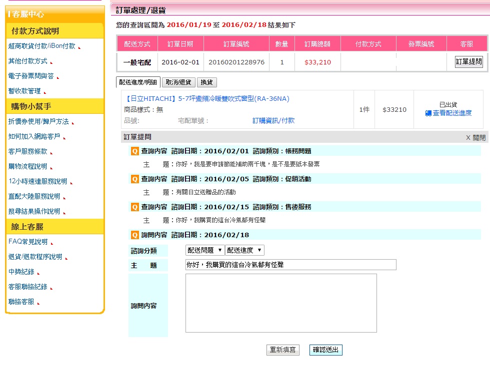The width and height of the screenshot is (490, 378).
Task: Open 折價券使用/歸戶方法 link
Action: [38, 122]
